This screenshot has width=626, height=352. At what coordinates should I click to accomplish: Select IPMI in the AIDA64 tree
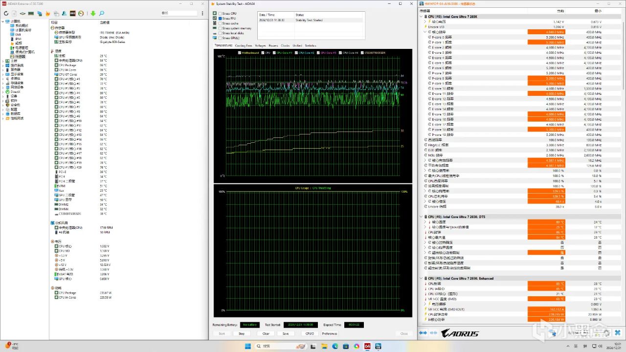point(18,39)
